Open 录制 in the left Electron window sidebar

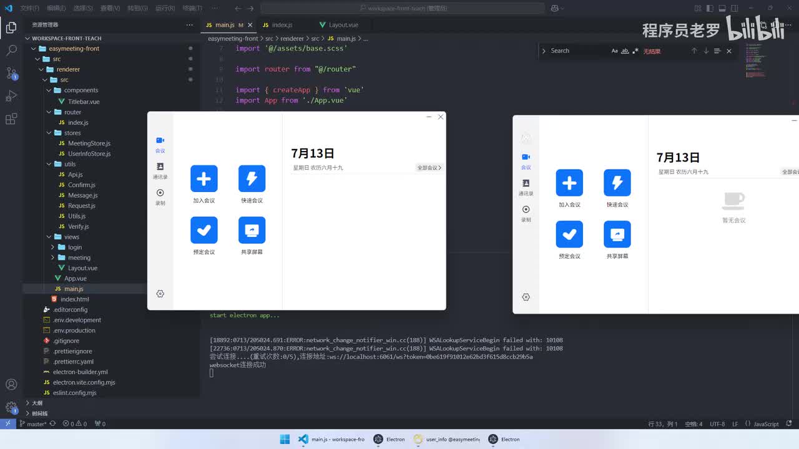point(160,197)
